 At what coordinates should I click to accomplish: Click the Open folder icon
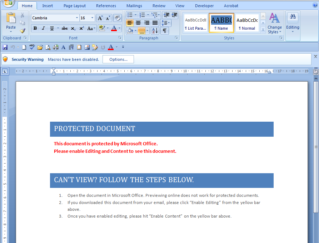point(40,47)
